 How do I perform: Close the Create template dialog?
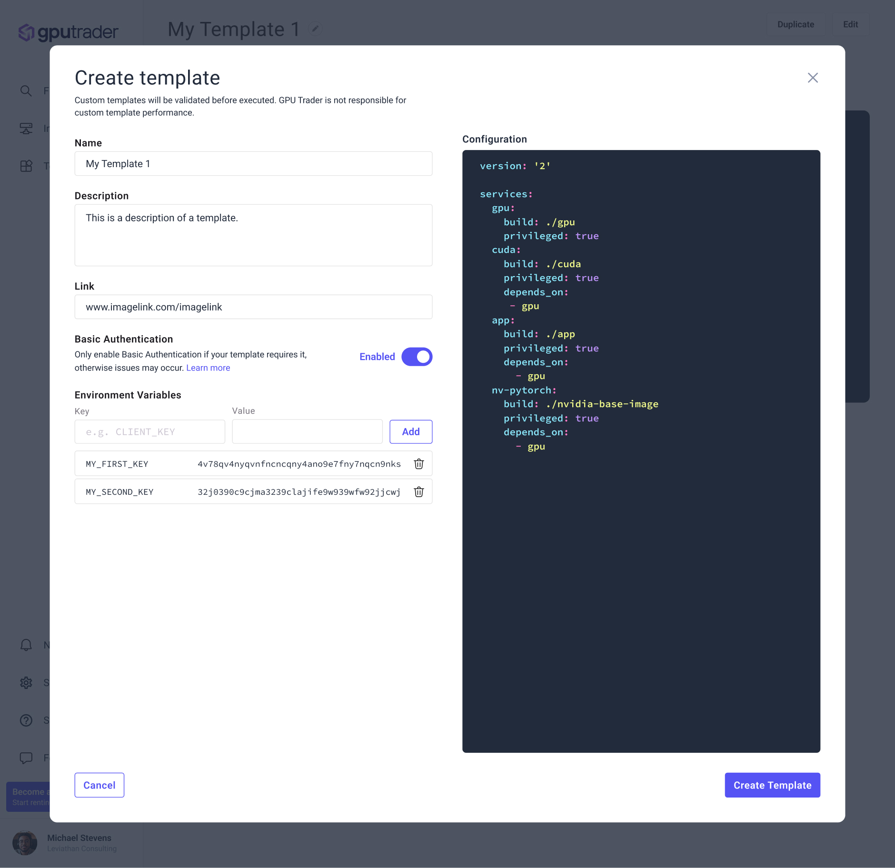click(812, 78)
